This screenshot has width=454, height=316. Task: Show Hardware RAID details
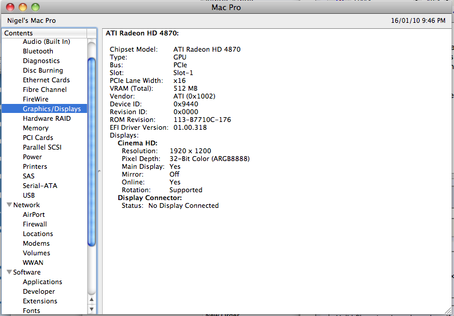pos(47,118)
